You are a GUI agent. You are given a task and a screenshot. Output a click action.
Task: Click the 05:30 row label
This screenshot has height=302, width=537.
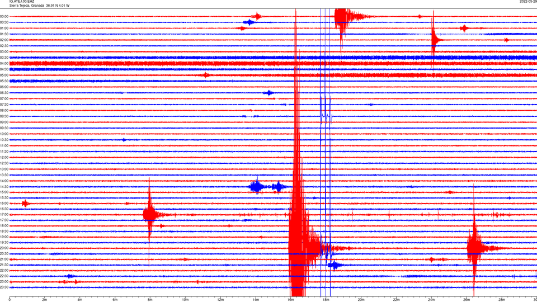(x=4, y=81)
